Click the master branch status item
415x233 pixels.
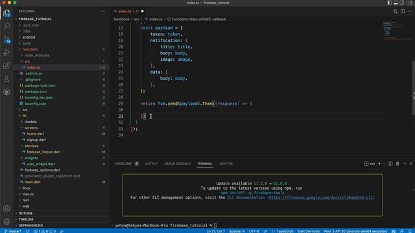[x=12, y=231]
